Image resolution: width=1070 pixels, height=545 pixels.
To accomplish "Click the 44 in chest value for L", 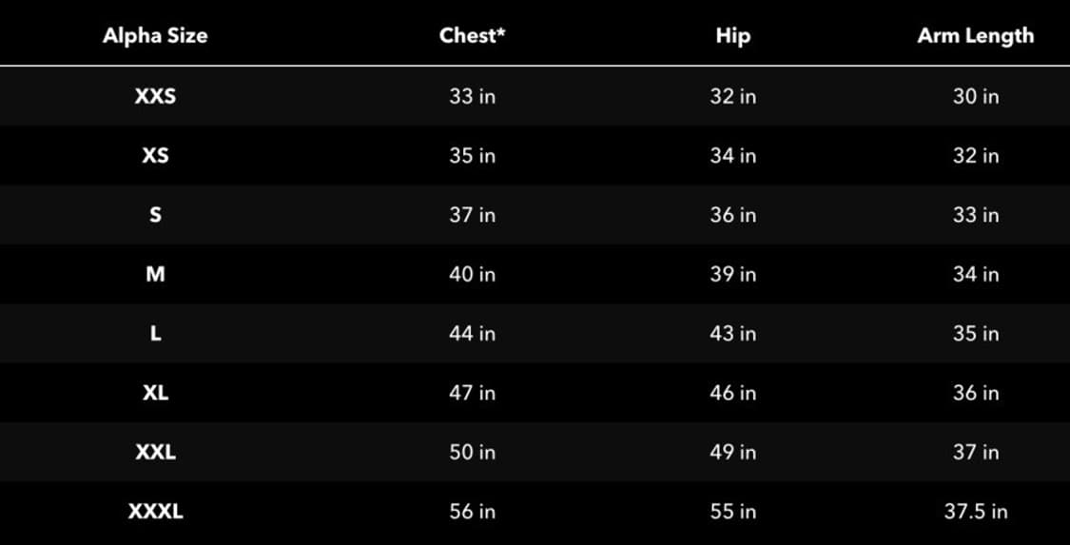I will pyautogui.click(x=472, y=334).
